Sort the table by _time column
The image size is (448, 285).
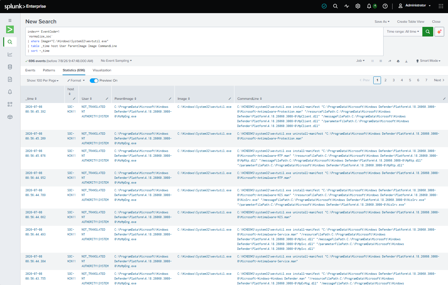(31, 99)
